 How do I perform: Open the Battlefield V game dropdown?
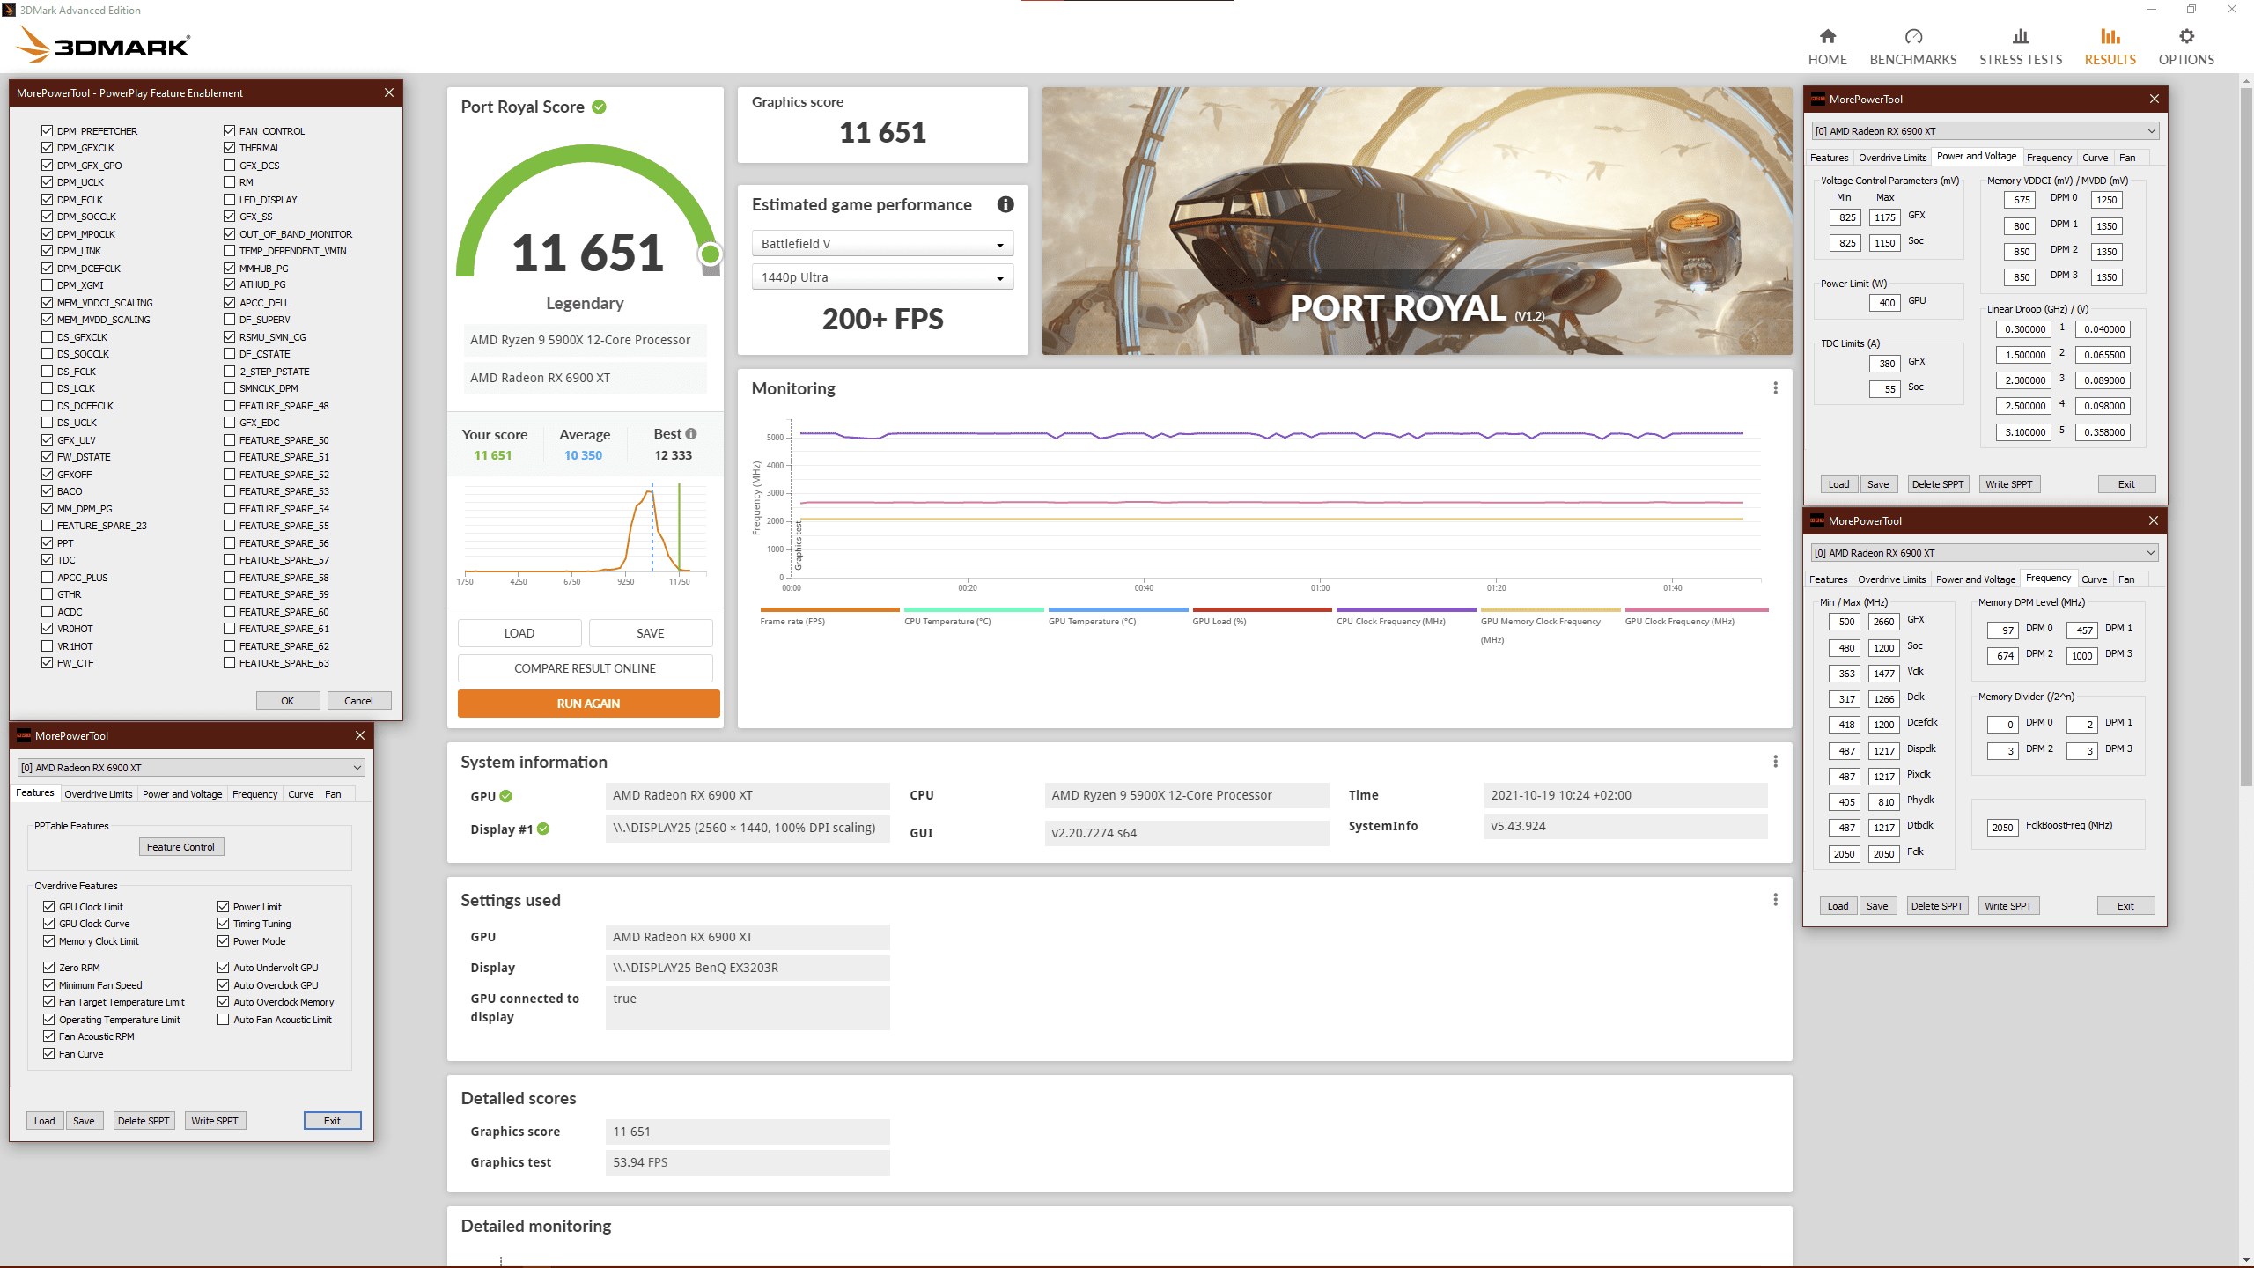coord(882,244)
